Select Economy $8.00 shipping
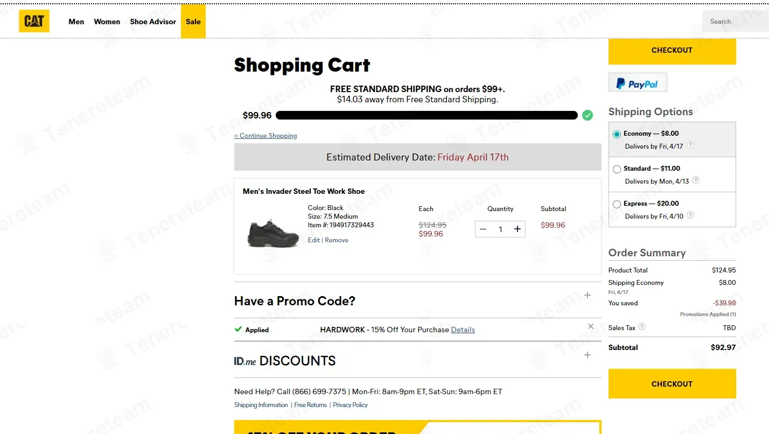Viewport: 769px width, 434px height. coord(617,134)
